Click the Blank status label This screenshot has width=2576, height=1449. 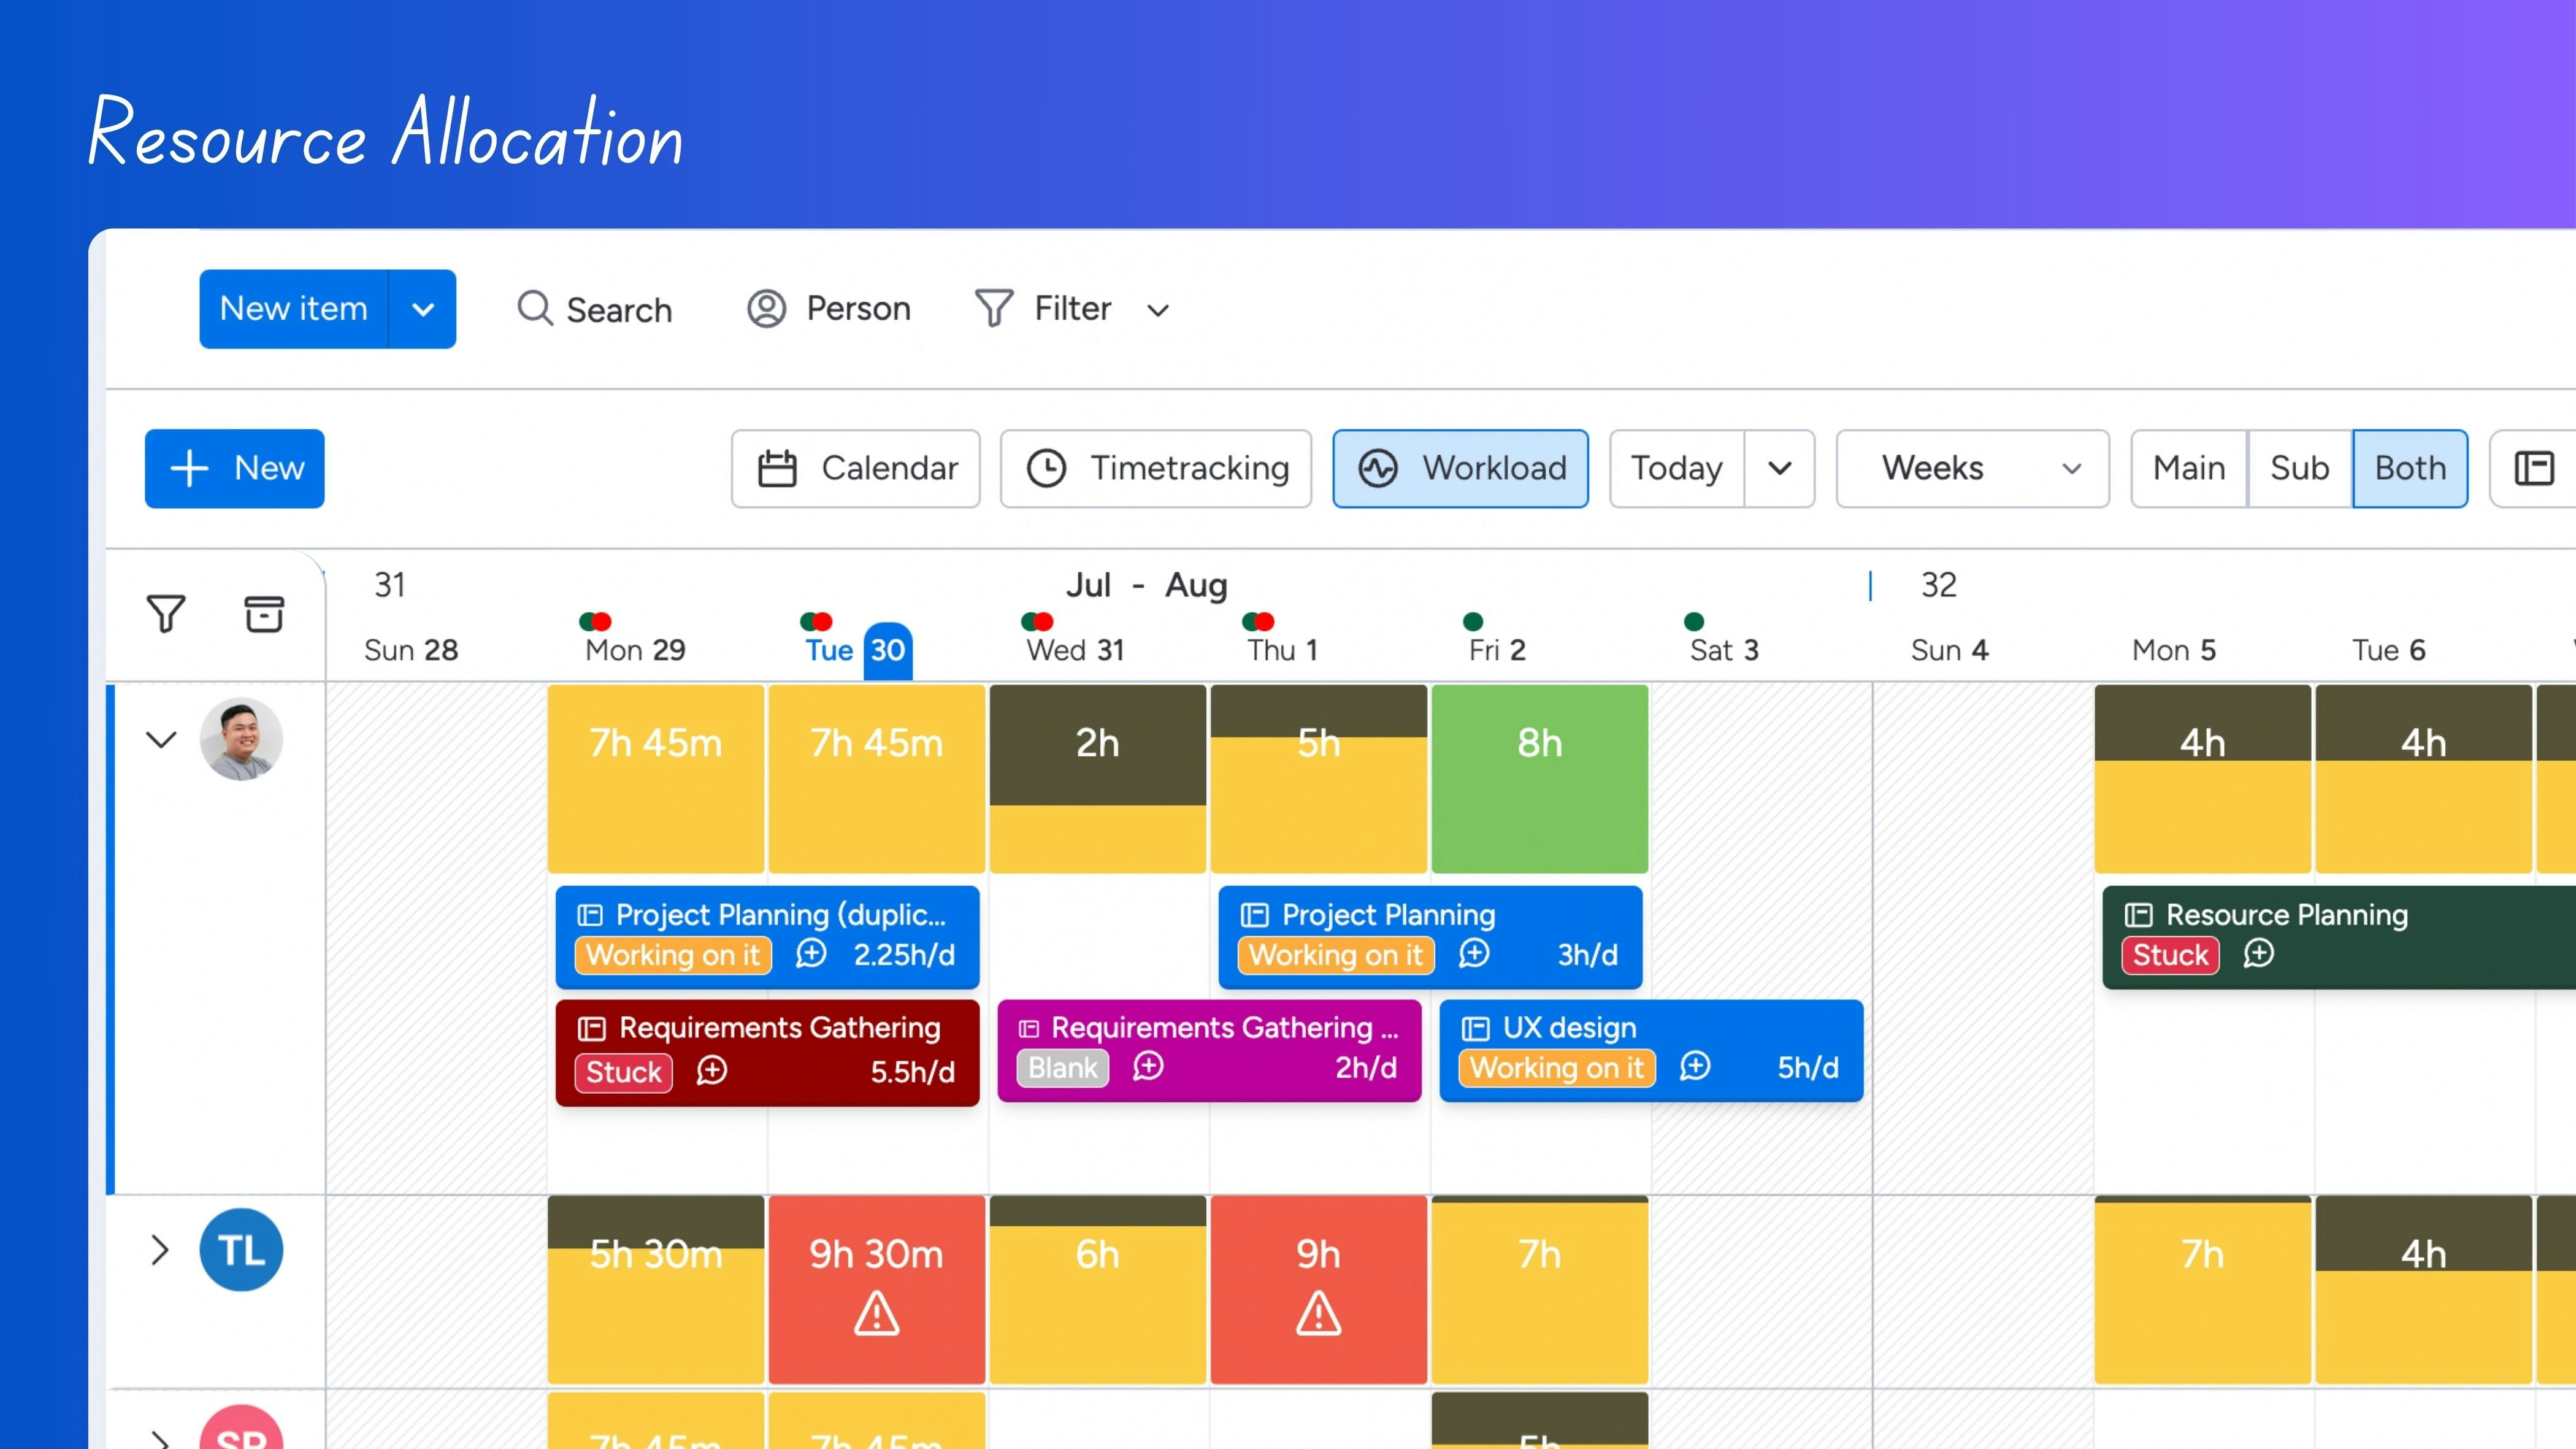click(x=1063, y=1068)
